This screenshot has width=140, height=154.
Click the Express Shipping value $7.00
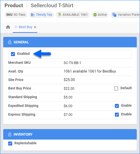(x=68, y=115)
